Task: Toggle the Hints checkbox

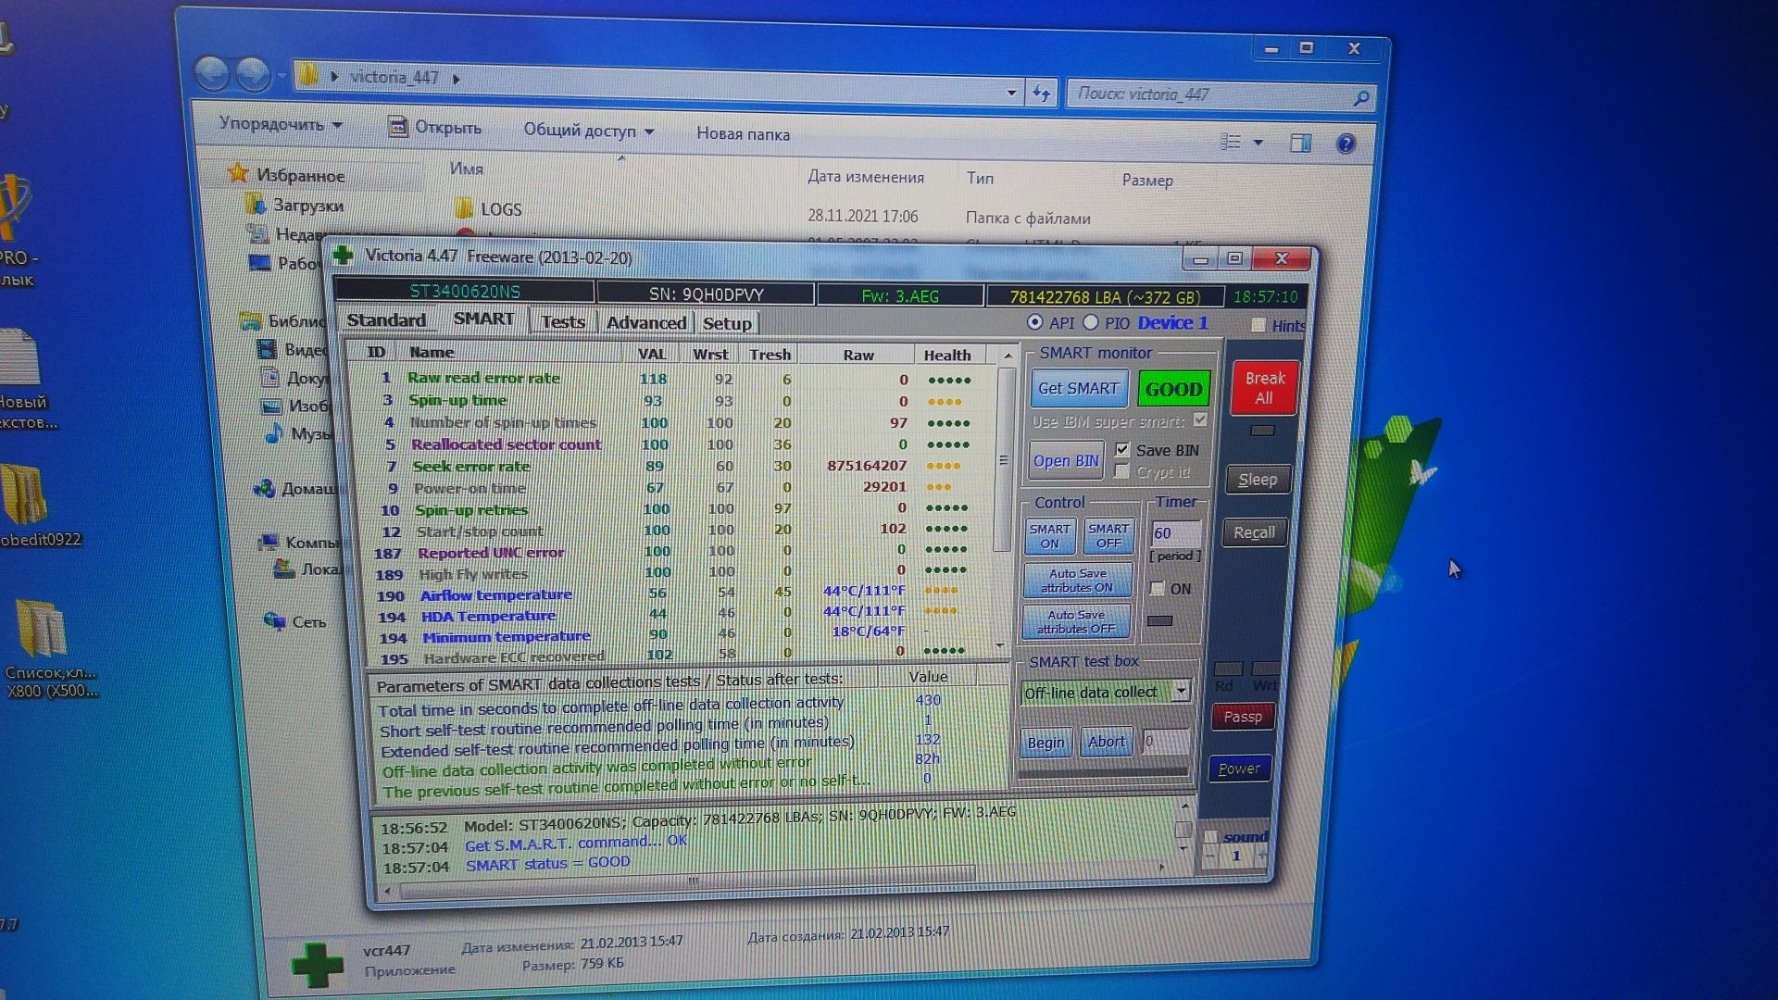Action: coord(1258,325)
